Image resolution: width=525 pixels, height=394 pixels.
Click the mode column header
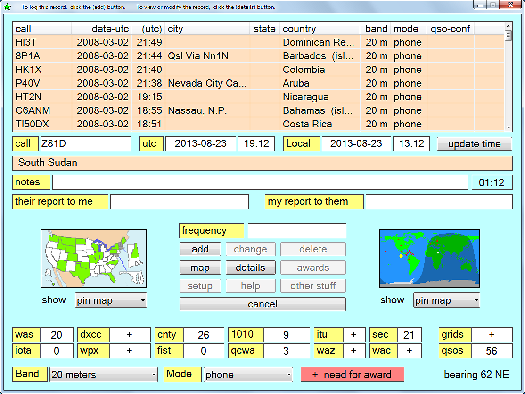click(408, 29)
